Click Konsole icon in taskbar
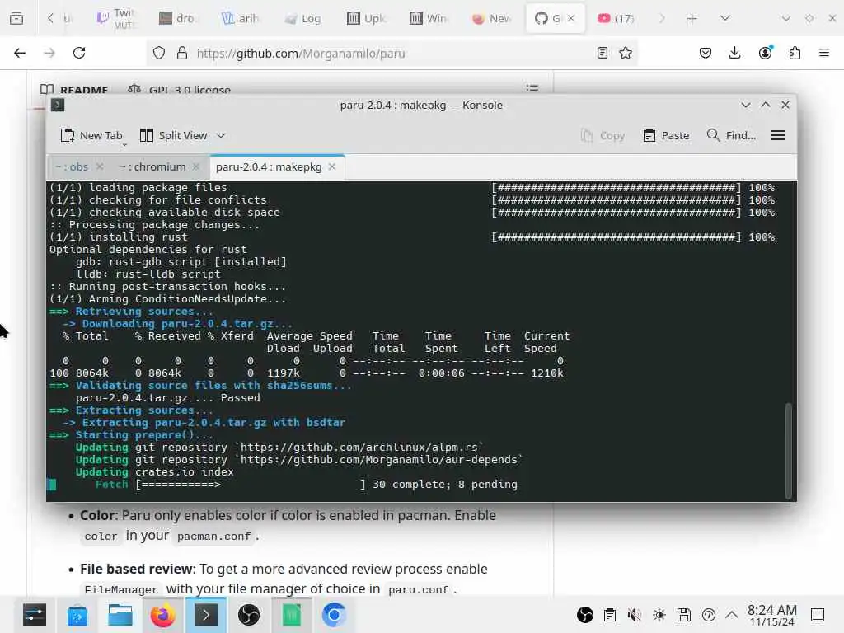Image resolution: width=844 pixels, height=633 pixels. 205,615
